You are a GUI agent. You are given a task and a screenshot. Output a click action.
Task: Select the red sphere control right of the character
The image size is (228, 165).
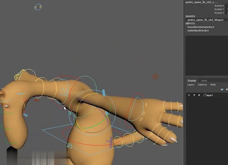[155, 77]
